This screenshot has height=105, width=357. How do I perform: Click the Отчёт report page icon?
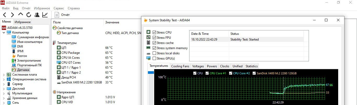point(57,15)
